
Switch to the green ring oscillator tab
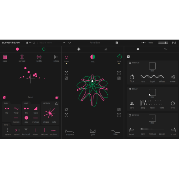click(44, 49)
